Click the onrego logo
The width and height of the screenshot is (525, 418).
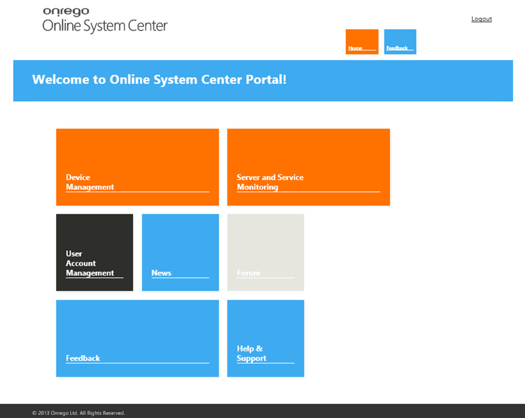(66, 11)
